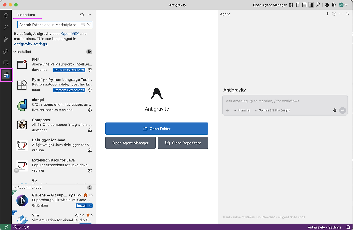Collapse the Recommended extensions section
This screenshot has height=230, width=353.
pyautogui.click(x=15, y=188)
